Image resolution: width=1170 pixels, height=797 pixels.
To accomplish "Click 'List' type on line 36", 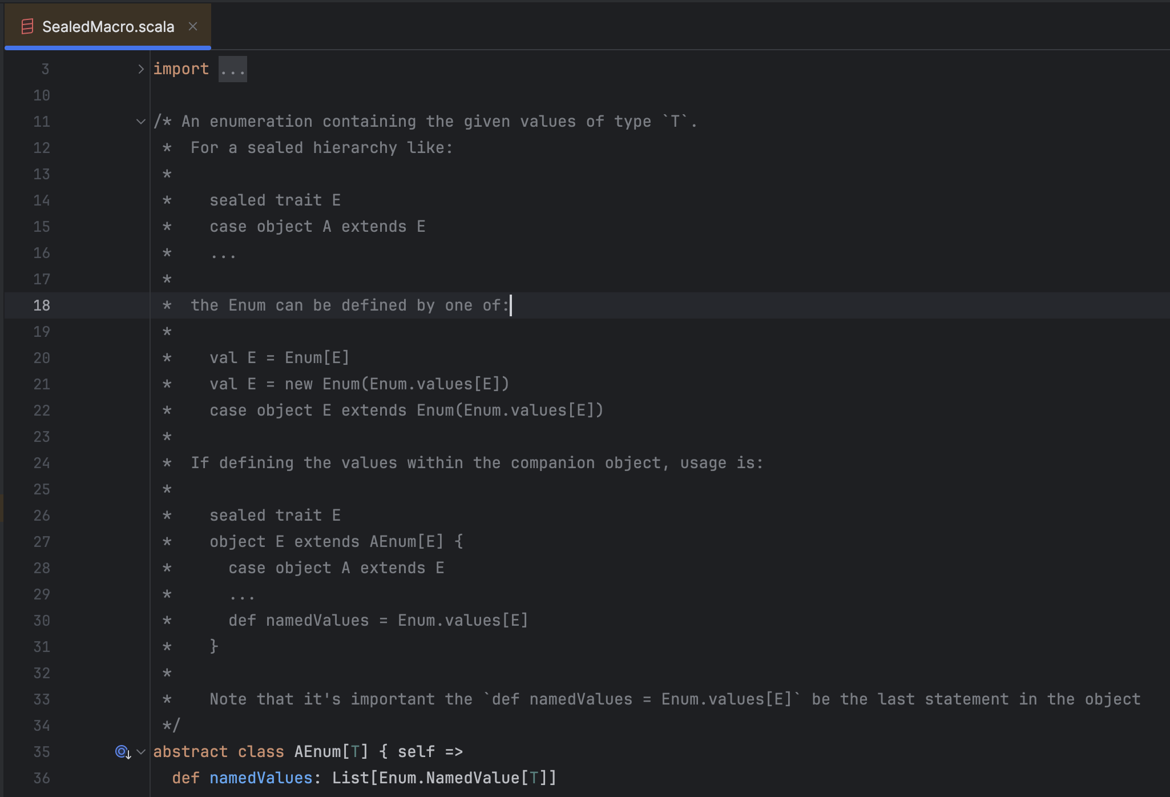I will [350, 778].
